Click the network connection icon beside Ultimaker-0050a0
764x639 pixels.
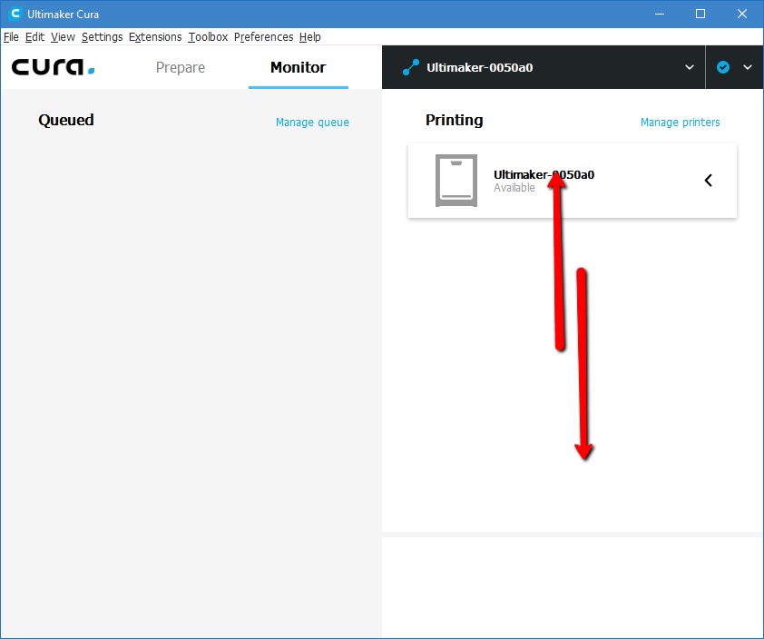pyautogui.click(x=410, y=66)
